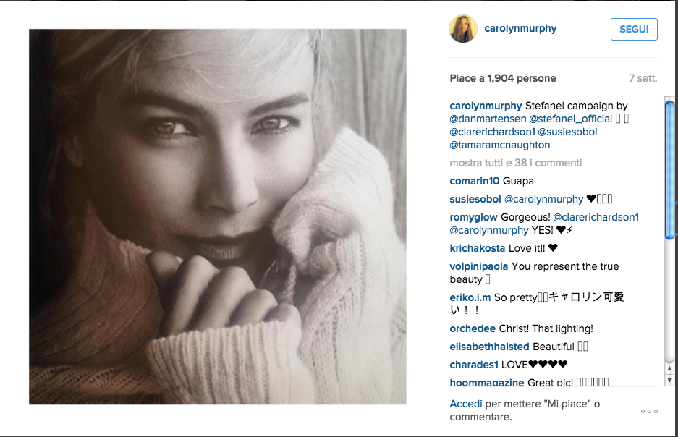Open the carolynmurphy username in the header
Screen dimensions: 678x437
(520, 28)
